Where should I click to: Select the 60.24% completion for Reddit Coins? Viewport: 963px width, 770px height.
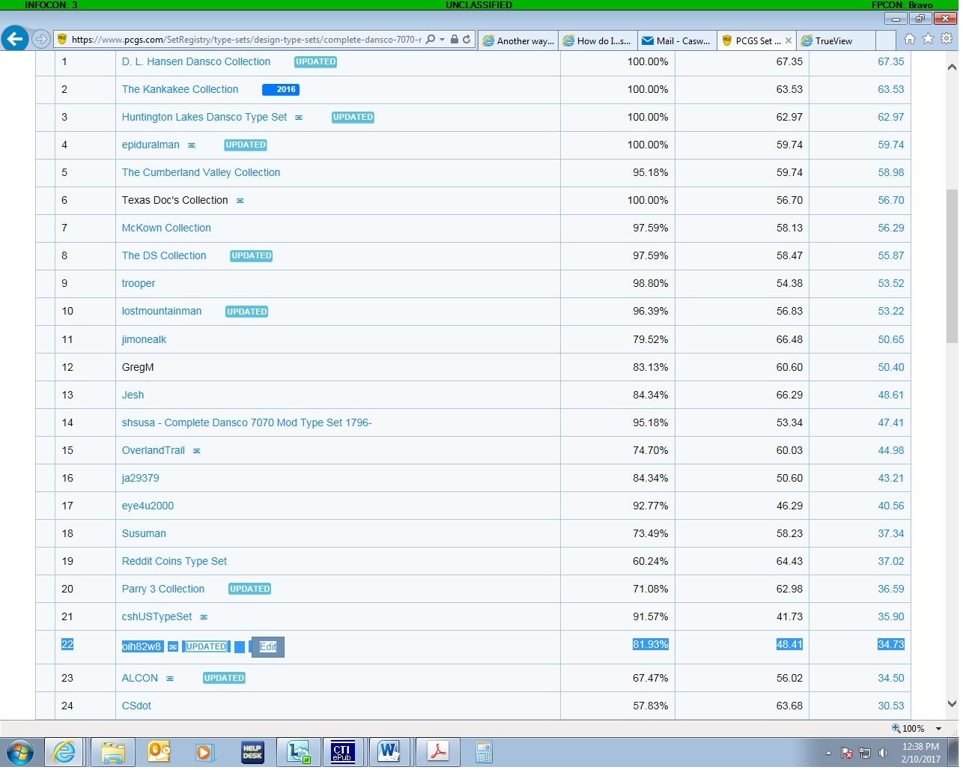click(651, 561)
